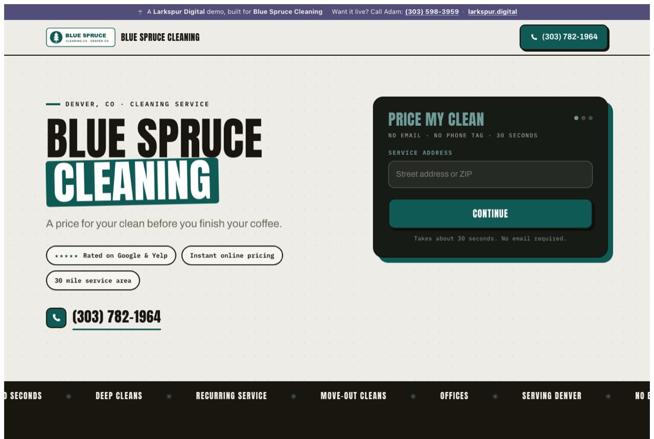Click the sprig icon in top banner

tap(140, 12)
